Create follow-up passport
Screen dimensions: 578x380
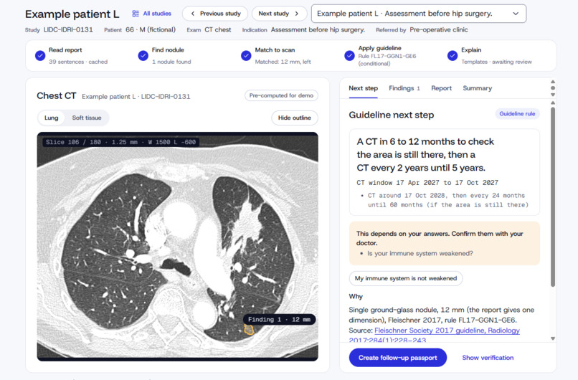pyautogui.click(x=398, y=358)
